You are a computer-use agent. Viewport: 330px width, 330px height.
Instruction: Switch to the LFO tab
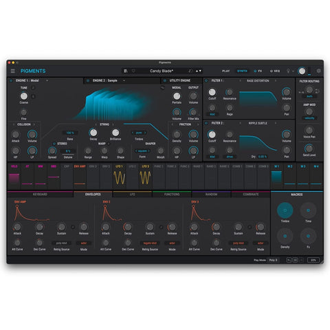[x=133, y=195]
